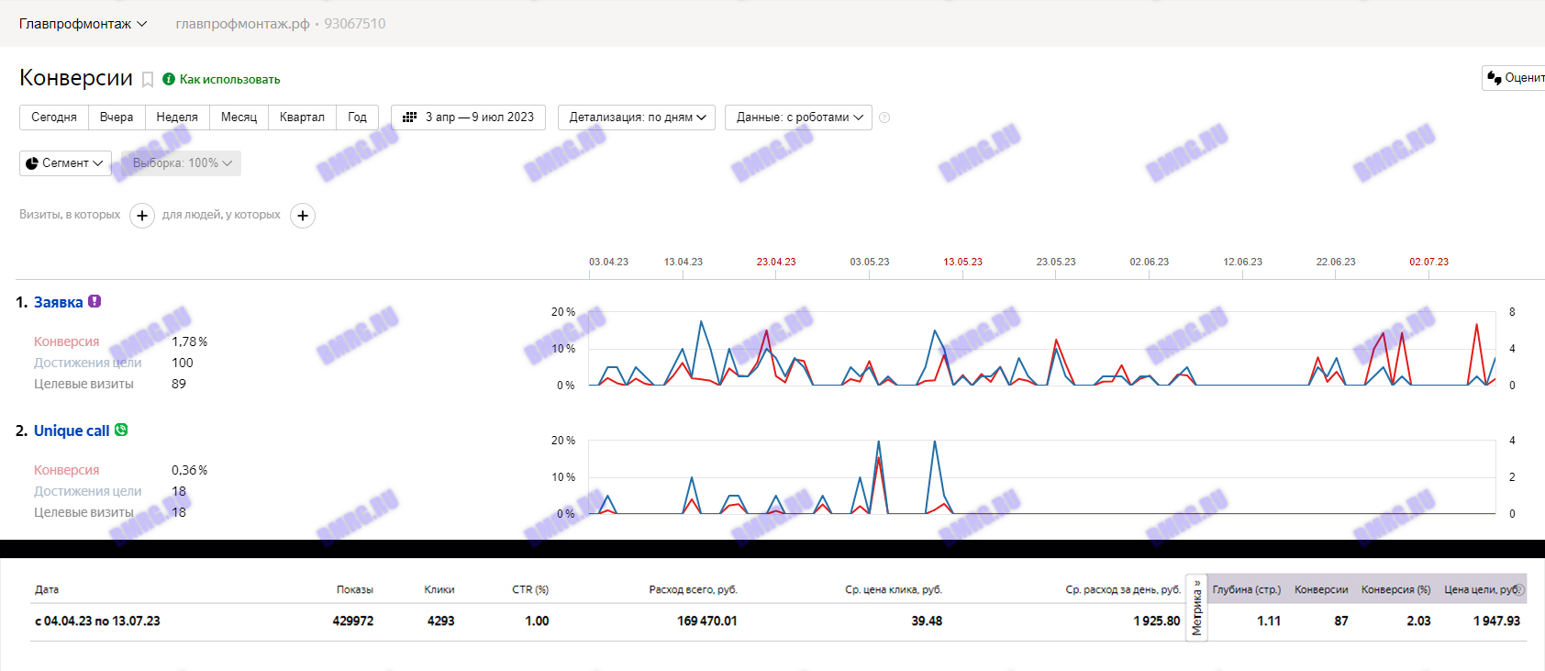Open the Сегмент dropdown
The width and height of the screenshot is (1545, 671).
[x=65, y=163]
